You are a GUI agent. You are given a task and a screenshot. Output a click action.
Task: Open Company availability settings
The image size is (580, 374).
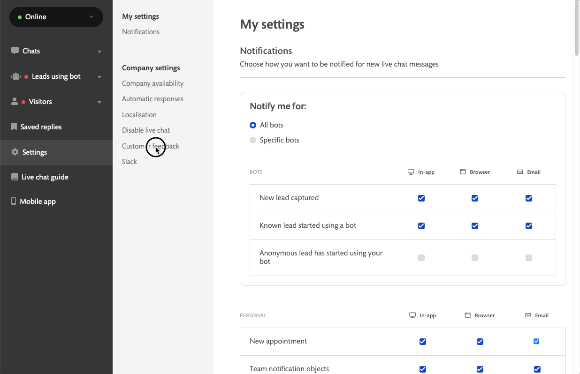153,83
